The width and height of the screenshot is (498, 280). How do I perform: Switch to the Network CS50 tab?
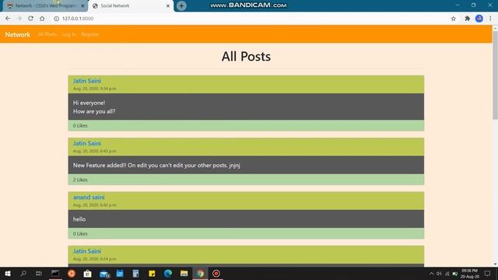(44, 5)
